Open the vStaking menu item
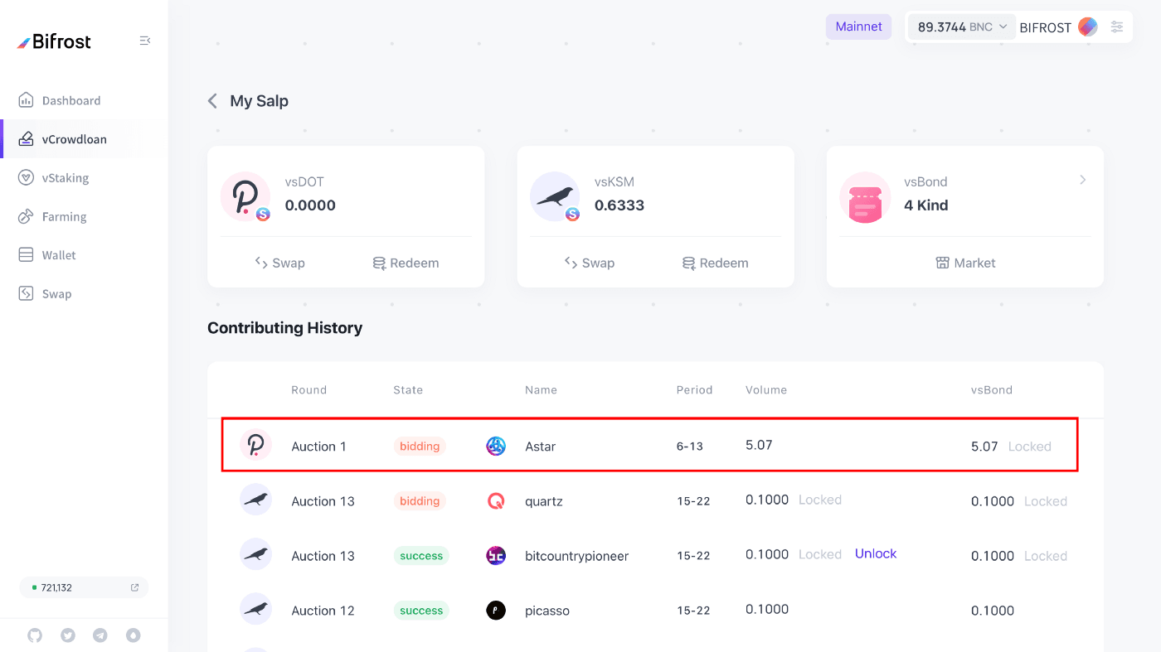The width and height of the screenshot is (1161, 652). (x=65, y=178)
